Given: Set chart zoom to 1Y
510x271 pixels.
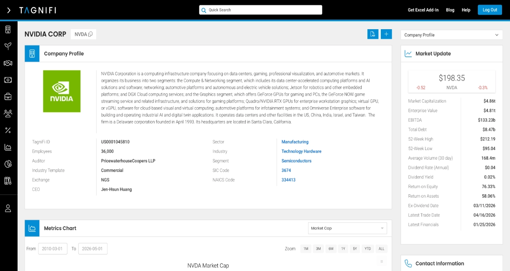Looking at the screenshot, I should [343, 249].
